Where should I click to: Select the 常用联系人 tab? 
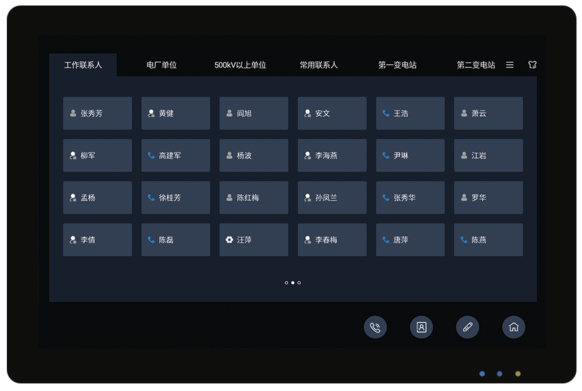tap(319, 65)
